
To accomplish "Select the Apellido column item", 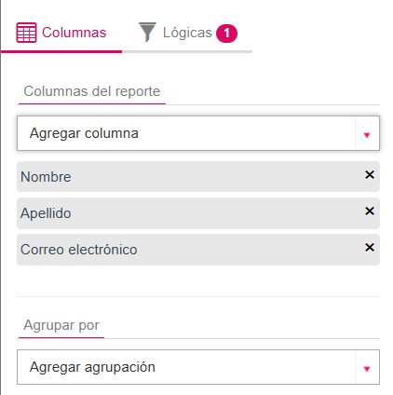I will 198,213.
